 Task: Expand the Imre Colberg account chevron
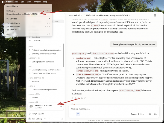click(49, 119)
